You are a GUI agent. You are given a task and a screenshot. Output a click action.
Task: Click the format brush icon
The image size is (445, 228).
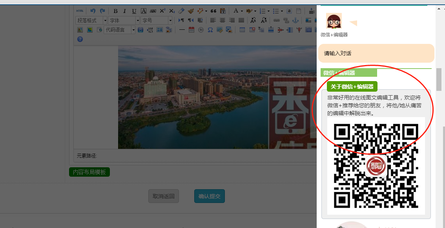pos(191,11)
